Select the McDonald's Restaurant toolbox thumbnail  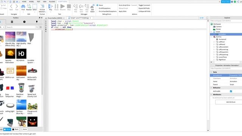(x=33, y=71)
